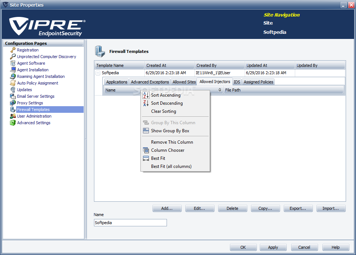Choose Sort Descending from context menu
Viewport: 356px width, 255px height.
(175, 103)
